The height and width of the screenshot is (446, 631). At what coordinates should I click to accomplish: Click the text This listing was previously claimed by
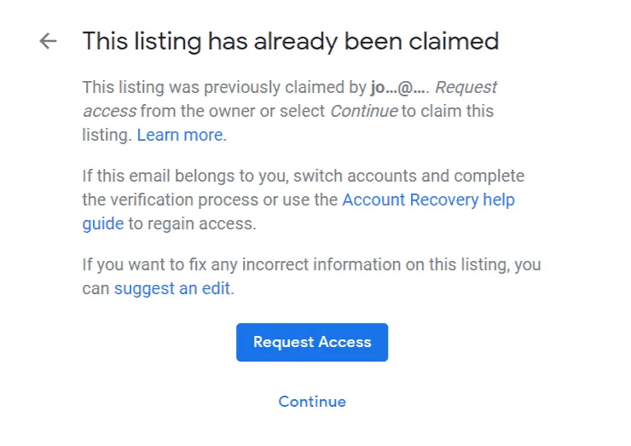(224, 88)
